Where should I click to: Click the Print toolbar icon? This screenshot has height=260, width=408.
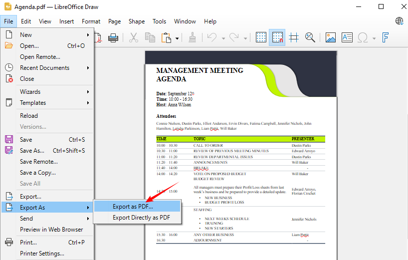point(113,38)
